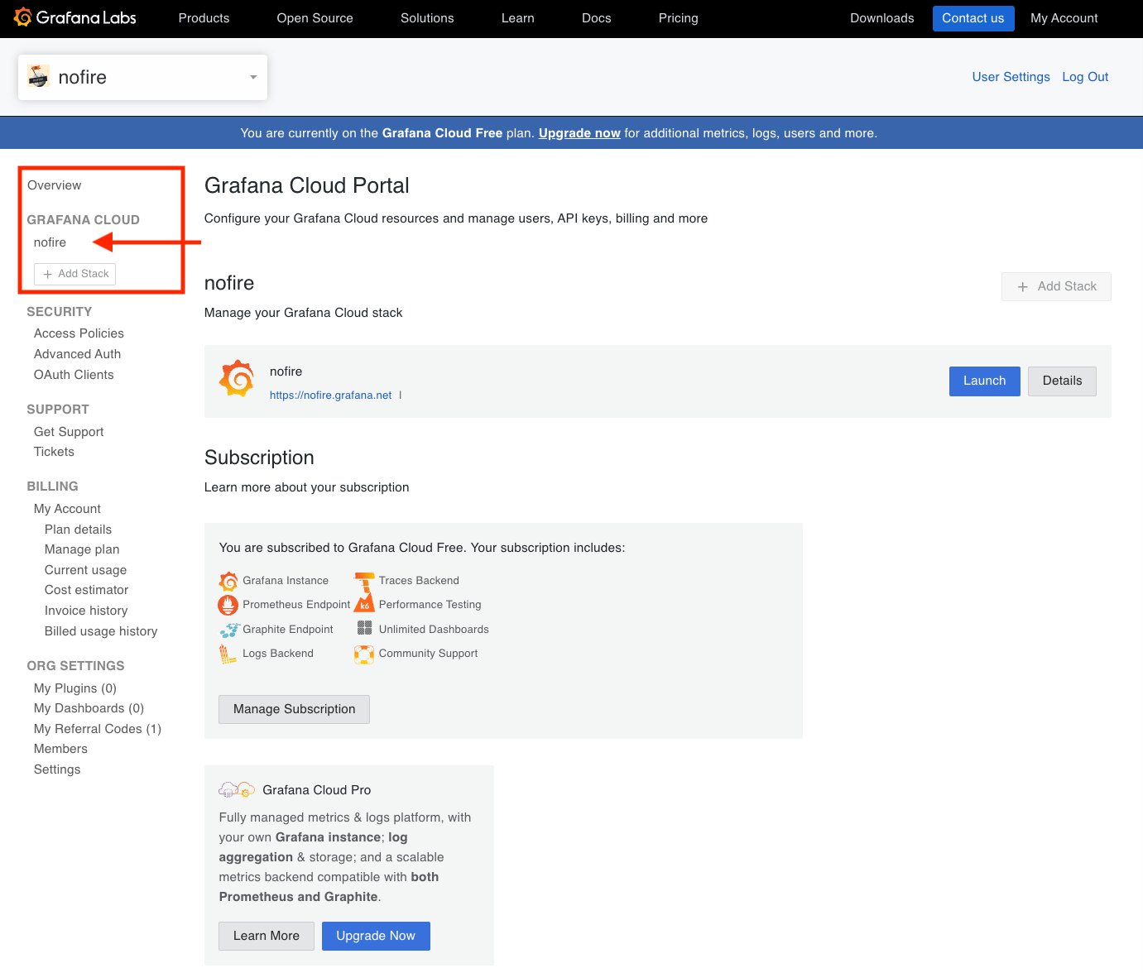Open My Plugins in Org Settings
The height and width of the screenshot is (973, 1143).
coord(75,688)
